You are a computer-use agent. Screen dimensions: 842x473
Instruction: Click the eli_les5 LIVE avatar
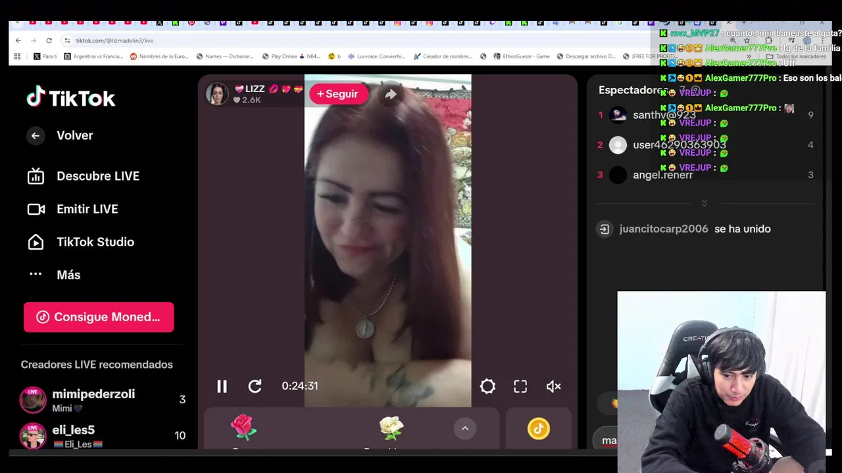tap(33, 436)
